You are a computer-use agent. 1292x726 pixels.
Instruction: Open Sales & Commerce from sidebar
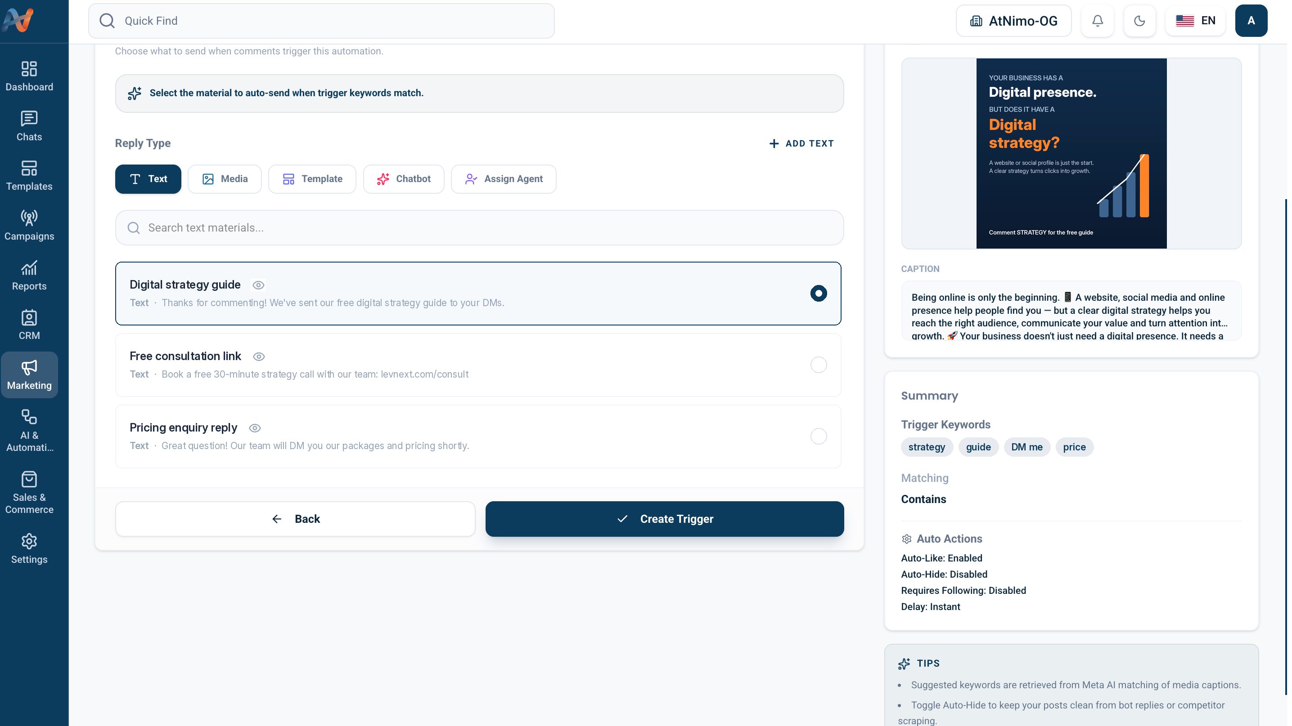29,493
